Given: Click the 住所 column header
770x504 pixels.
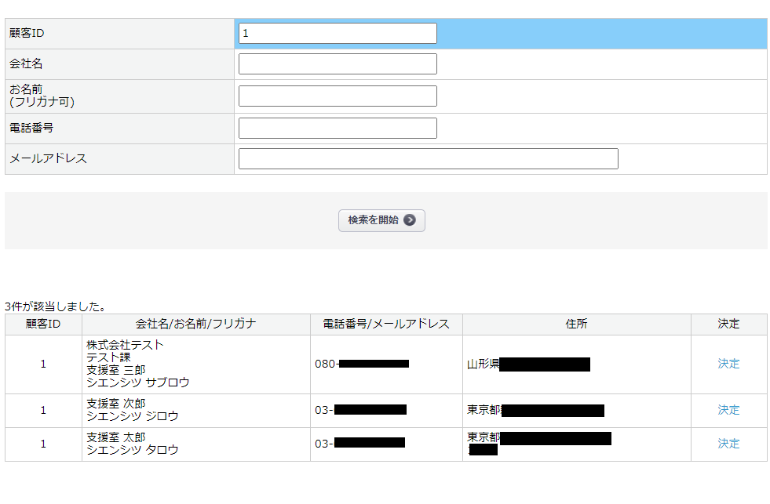Looking at the screenshot, I should click(576, 324).
